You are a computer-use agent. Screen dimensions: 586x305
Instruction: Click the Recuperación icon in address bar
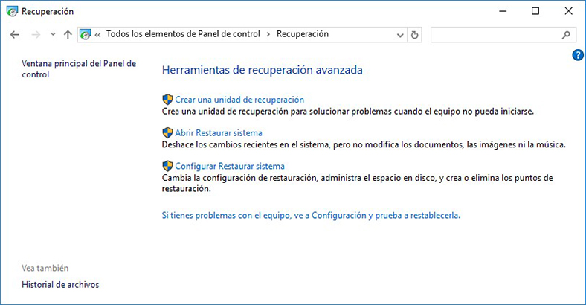point(86,34)
